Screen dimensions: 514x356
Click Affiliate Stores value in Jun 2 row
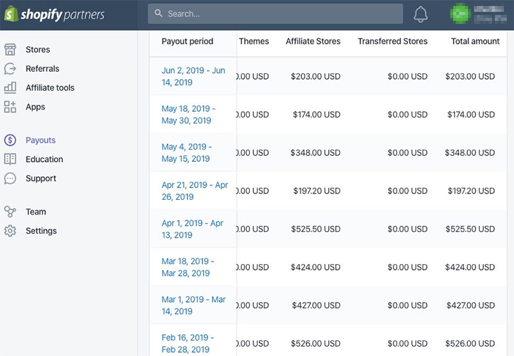(315, 76)
